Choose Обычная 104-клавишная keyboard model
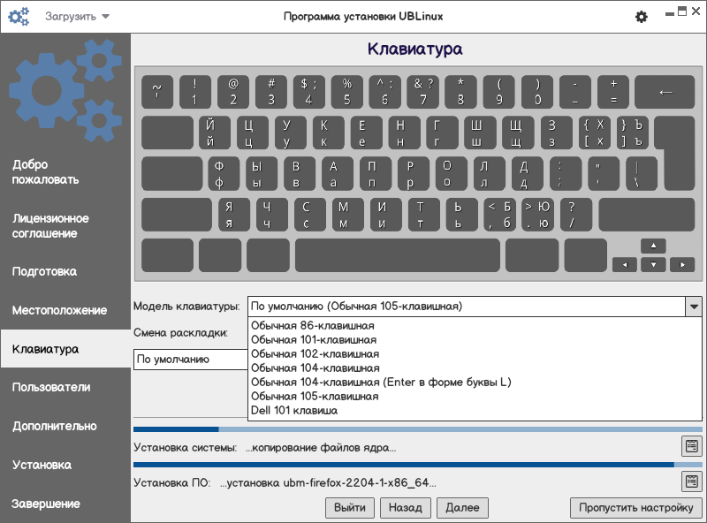The width and height of the screenshot is (707, 523). tap(475, 368)
